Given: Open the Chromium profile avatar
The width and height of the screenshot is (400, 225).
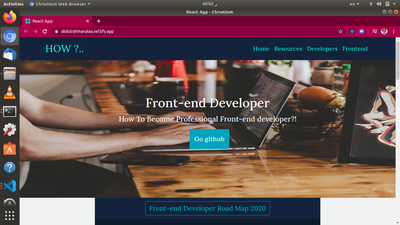Looking at the screenshot, I should click(384, 31).
